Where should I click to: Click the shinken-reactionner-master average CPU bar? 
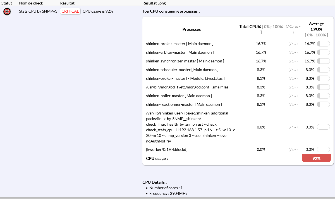click(x=323, y=104)
